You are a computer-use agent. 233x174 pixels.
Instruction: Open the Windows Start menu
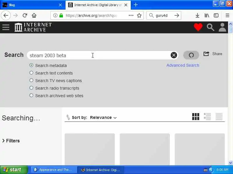pyautogui.click(x=14, y=170)
